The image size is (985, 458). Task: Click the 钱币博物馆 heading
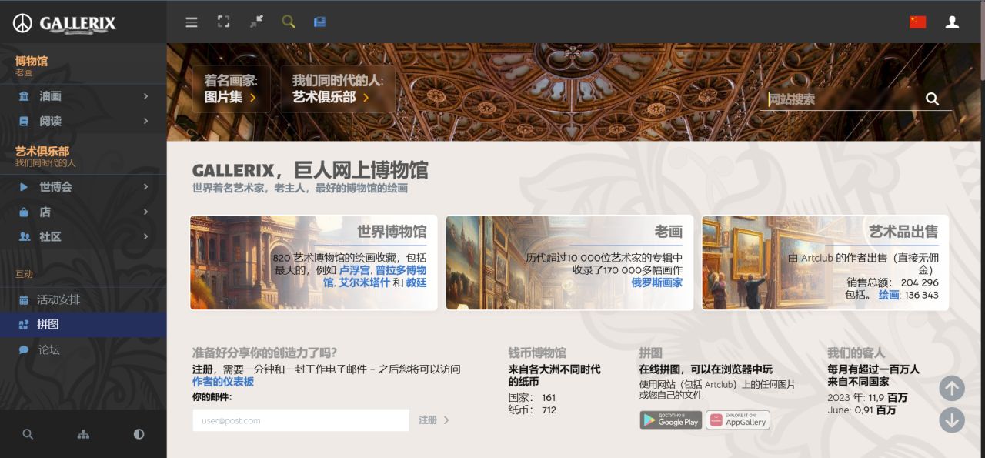point(537,353)
